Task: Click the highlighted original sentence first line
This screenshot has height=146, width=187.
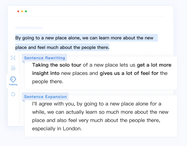Action: pos(87,38)
